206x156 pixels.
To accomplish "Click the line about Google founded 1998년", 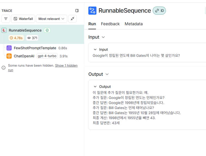I will click(128, 103).
